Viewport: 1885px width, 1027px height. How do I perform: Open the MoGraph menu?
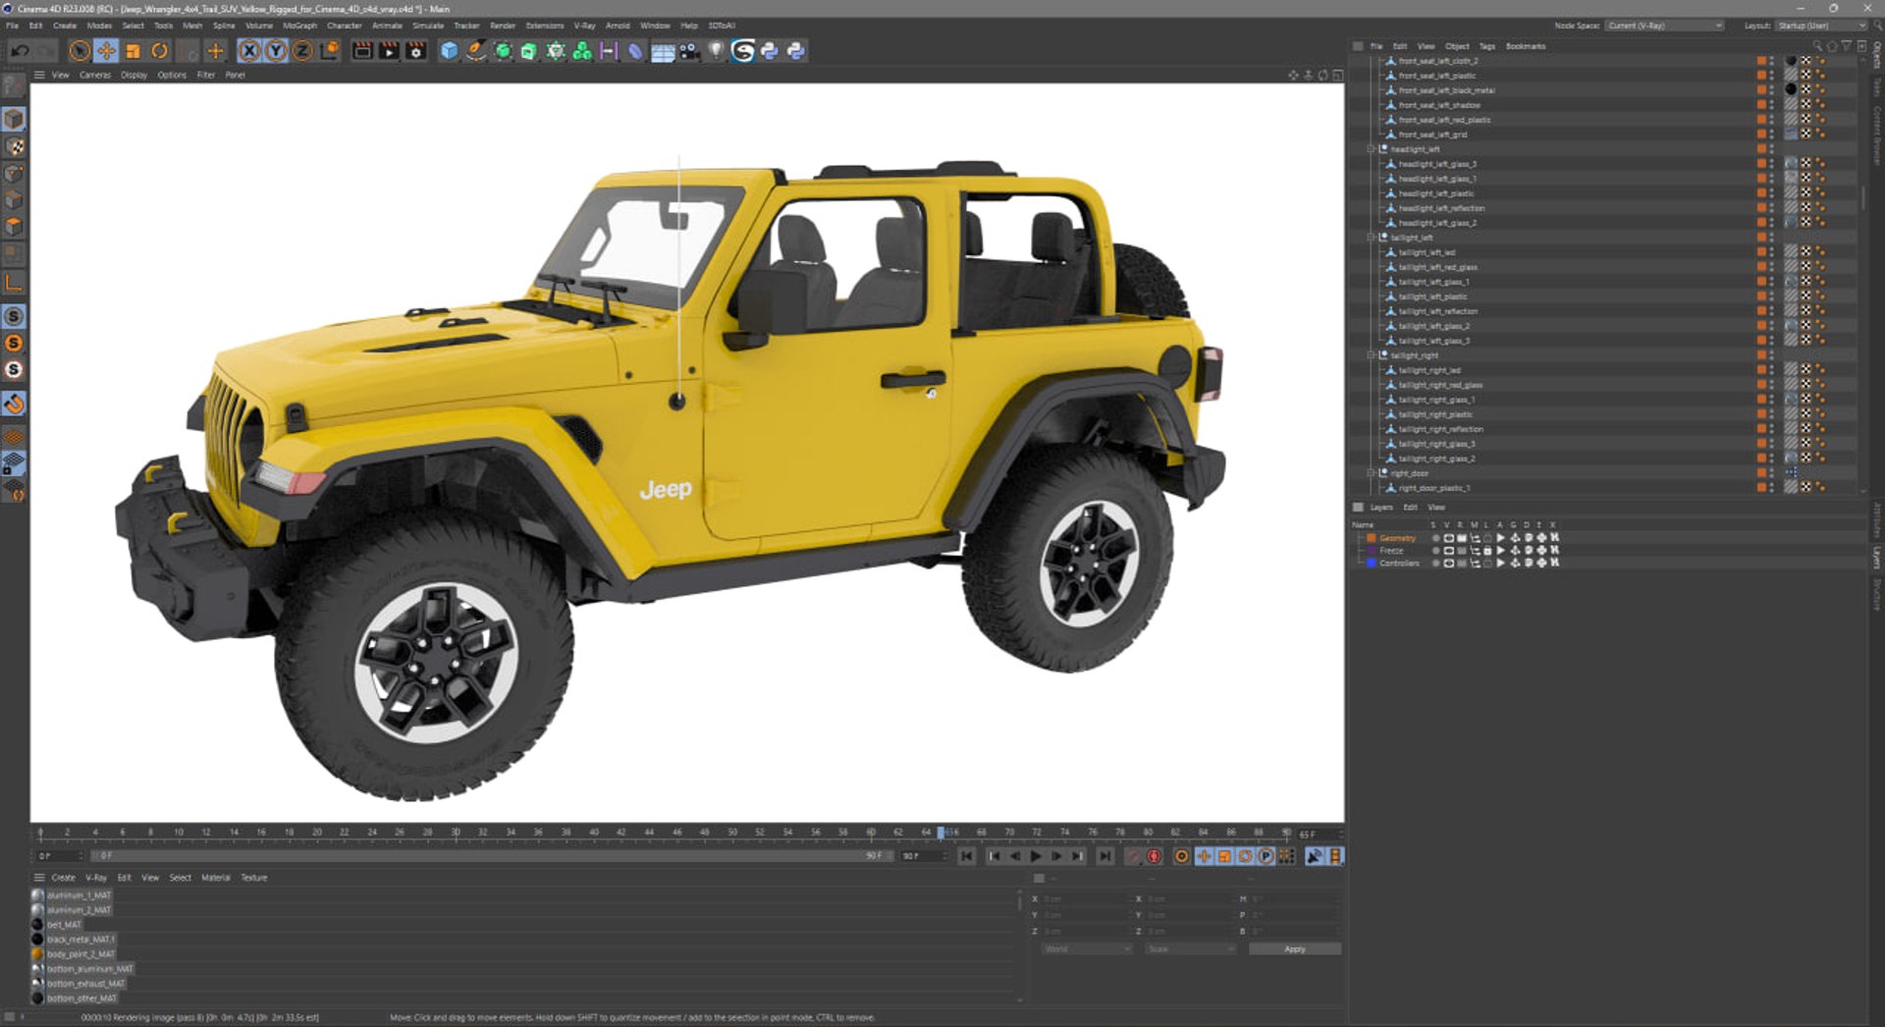[299, 26]
